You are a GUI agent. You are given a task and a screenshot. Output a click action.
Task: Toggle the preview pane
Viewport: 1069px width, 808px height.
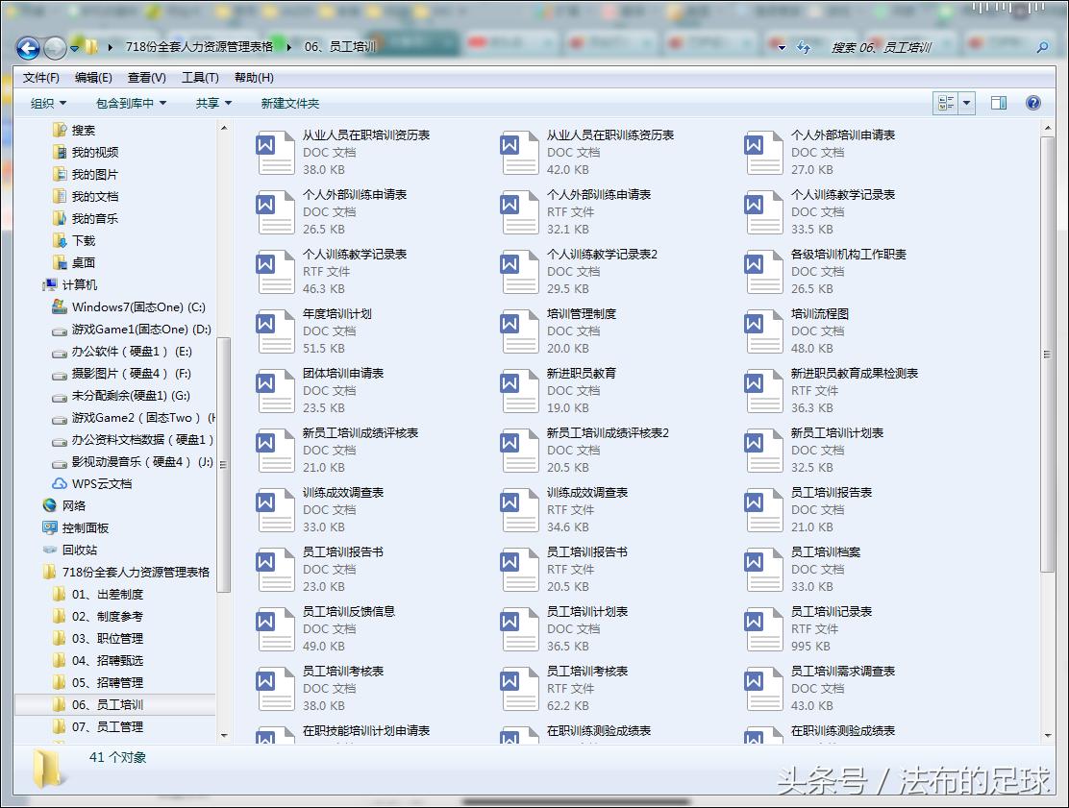pyautogui.click(x=1000, y=103)
